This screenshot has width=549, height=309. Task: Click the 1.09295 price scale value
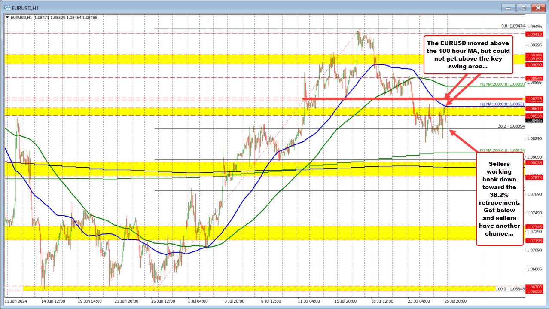(534, 45)
